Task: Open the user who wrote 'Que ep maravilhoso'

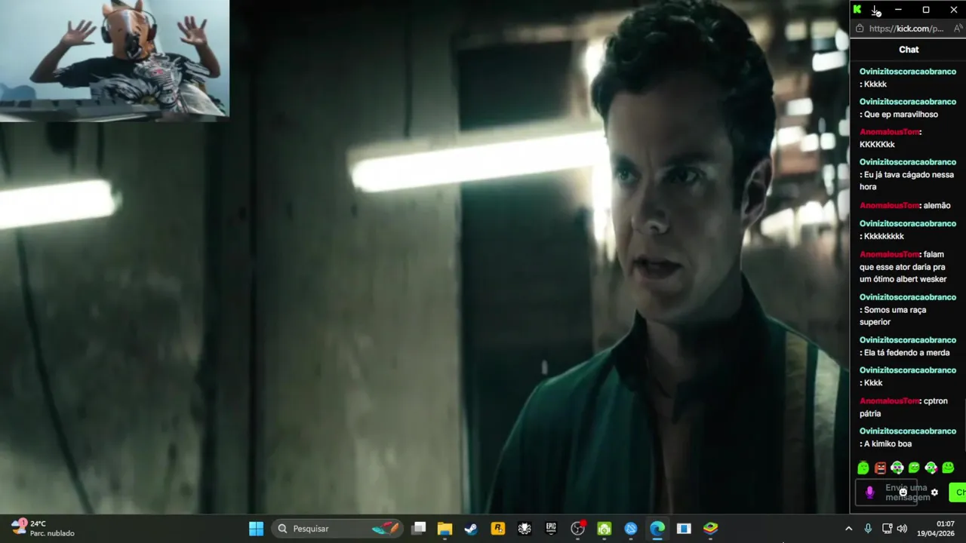Action: 907,102
